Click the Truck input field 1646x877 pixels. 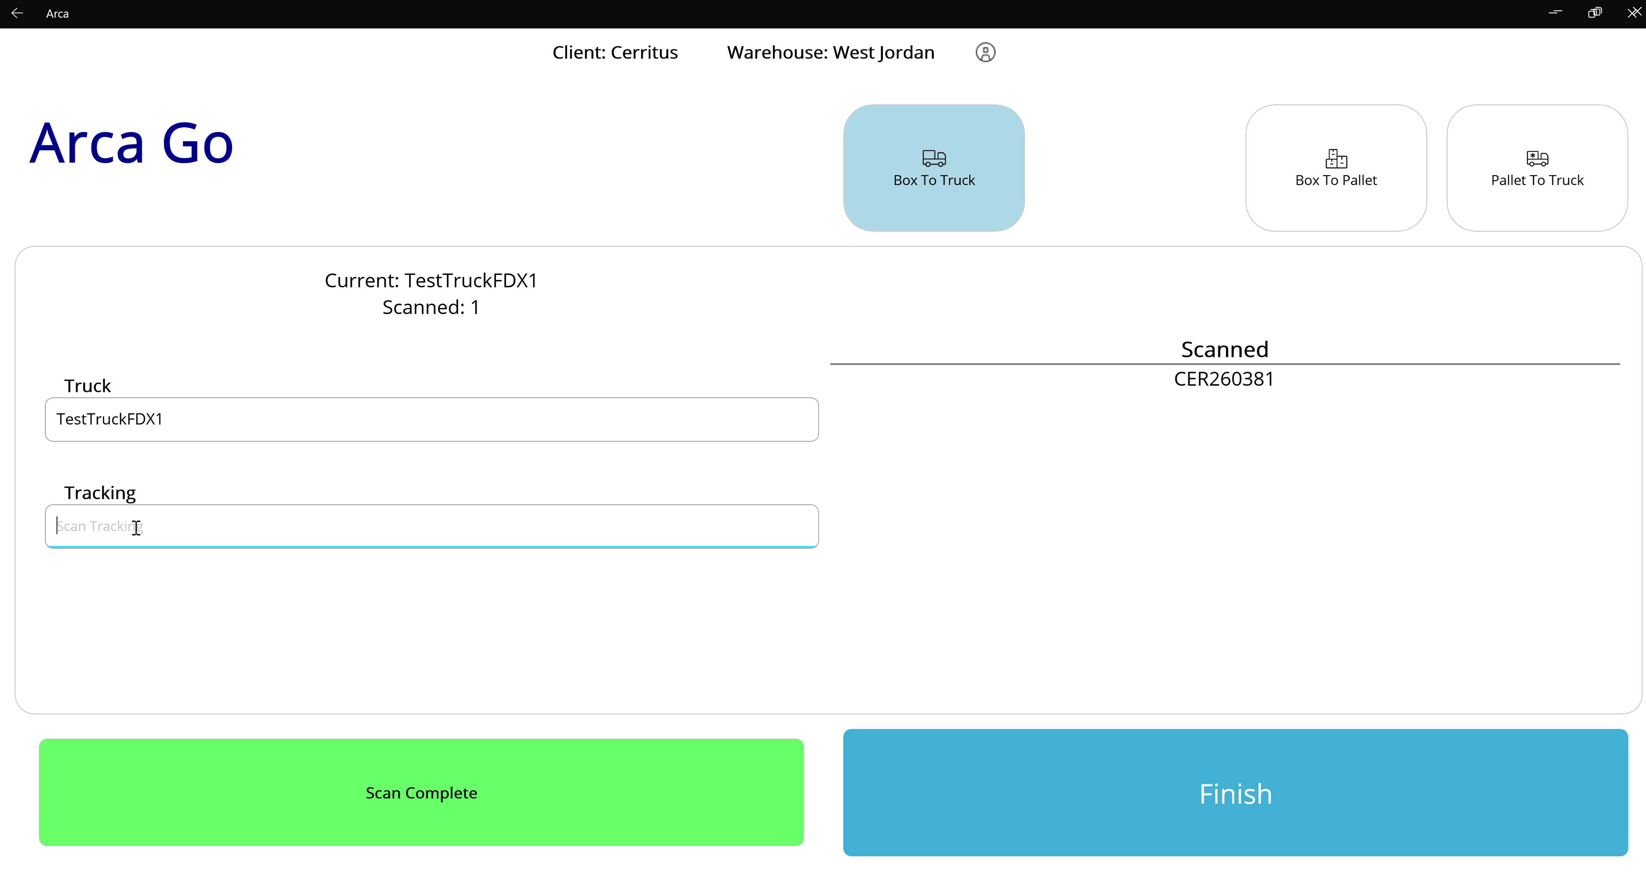(432, 419)
